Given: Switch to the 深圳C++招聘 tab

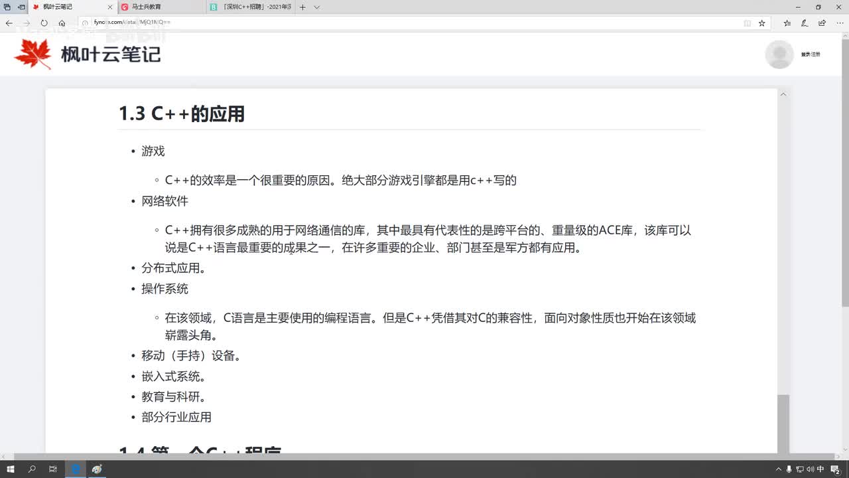Looking at the screenshot, I should point(250,7).
